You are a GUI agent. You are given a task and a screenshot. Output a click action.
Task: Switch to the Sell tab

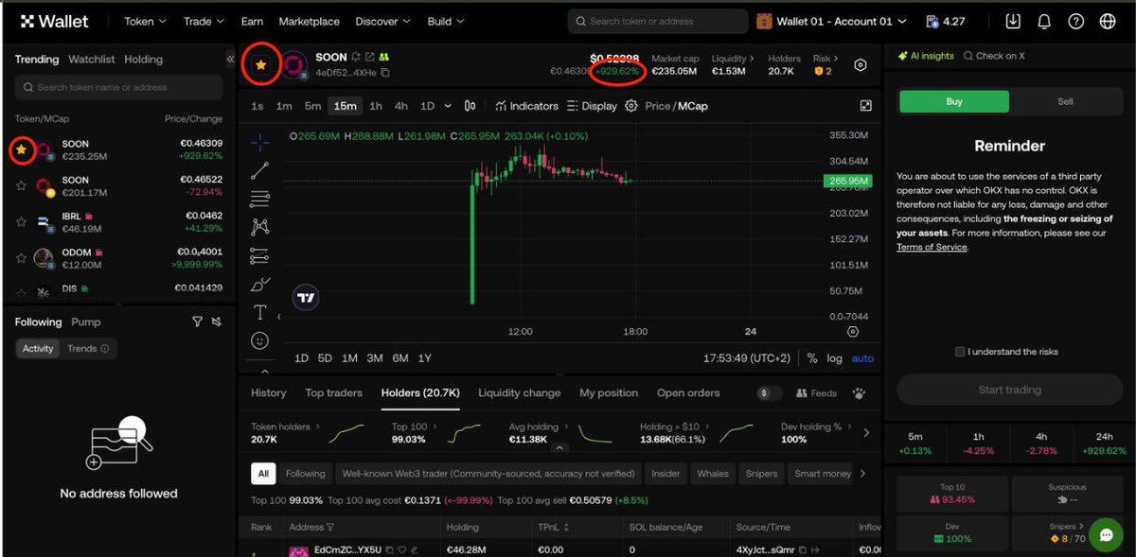(x=1065, y=101)
